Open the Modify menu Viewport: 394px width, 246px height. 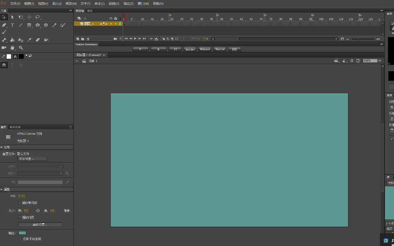click(71, 4)
